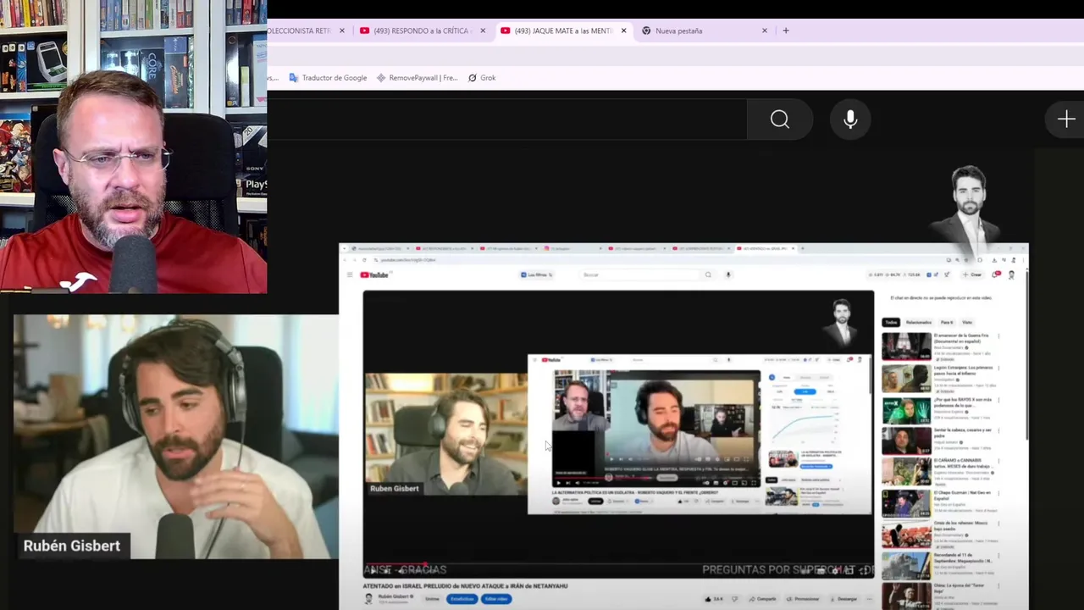Click the Unirme join button
The height and width of the screenshot is (610, 1084).
[x=432, y=599]
